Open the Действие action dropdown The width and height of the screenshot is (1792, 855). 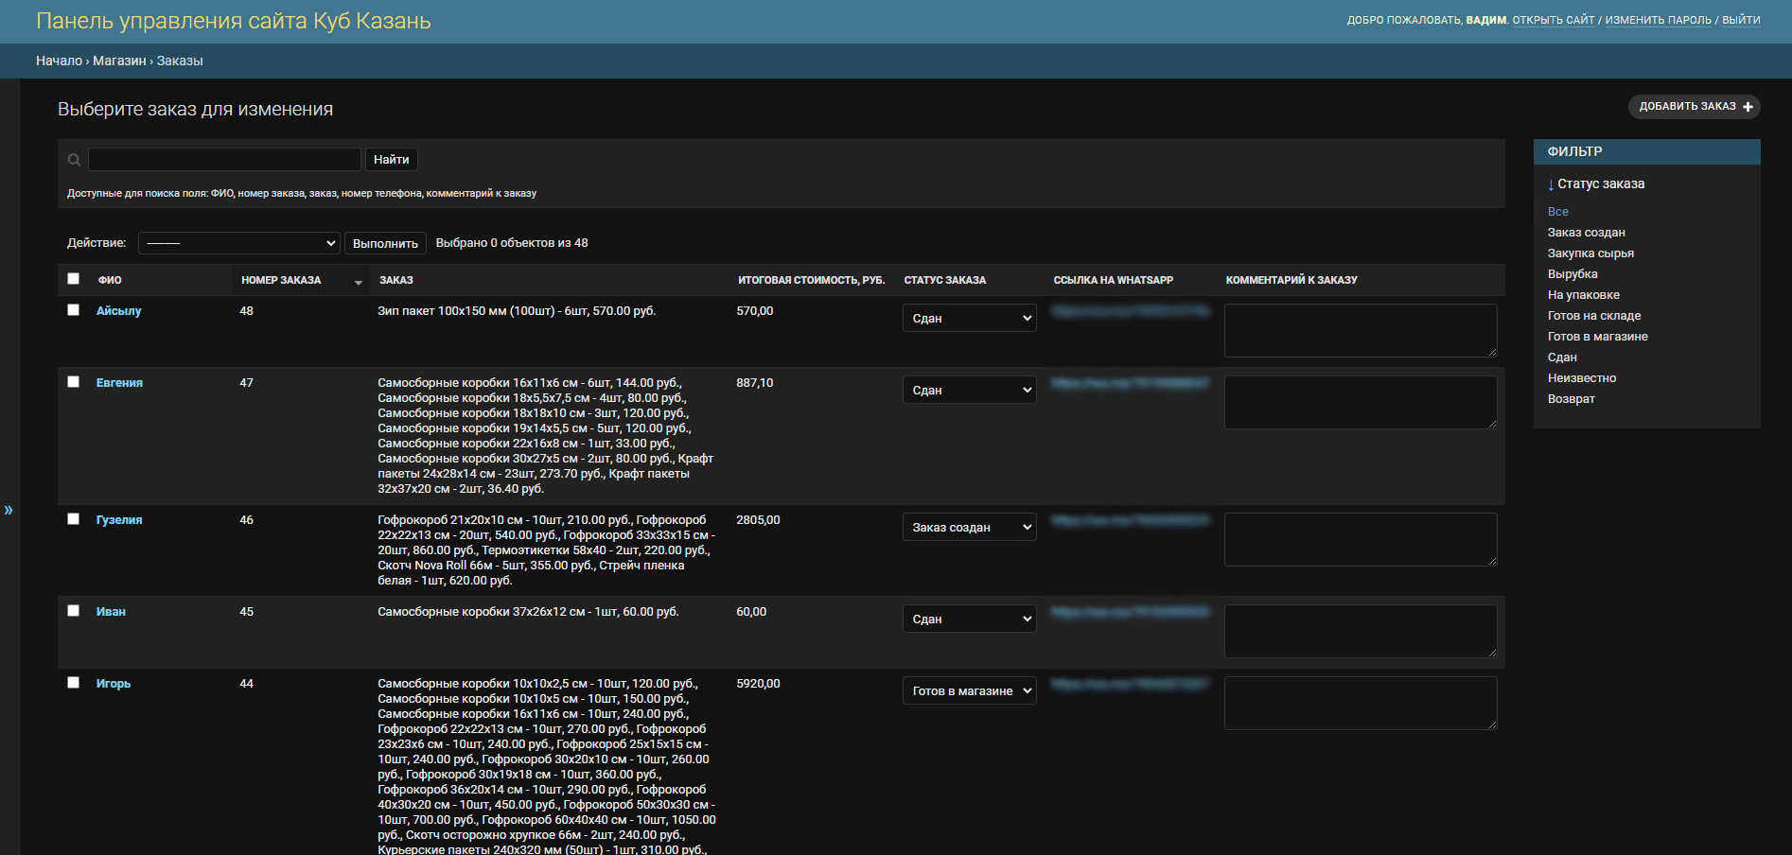click(239, 243)
